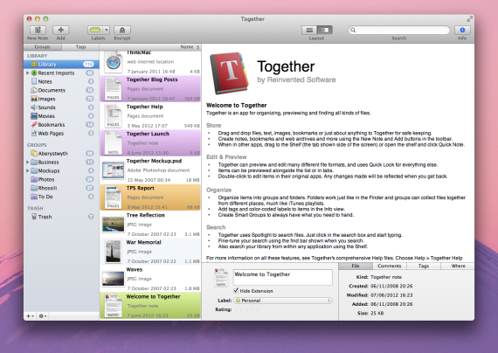Select the Images library icon

click(34, 99)
